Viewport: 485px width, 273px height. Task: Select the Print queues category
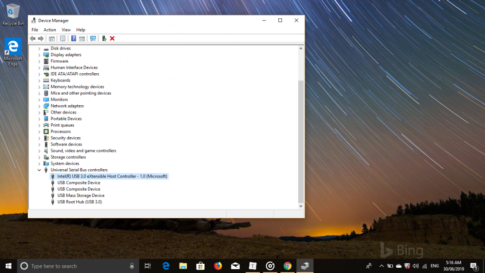click(x=62, y=125)
